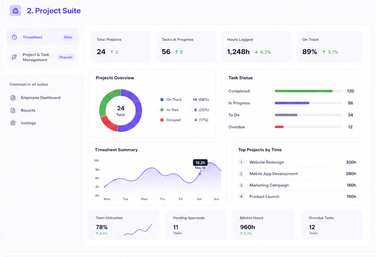Click the Beta badge on Timesheet
Screen dimensions: 376x257
coord(68,37)
